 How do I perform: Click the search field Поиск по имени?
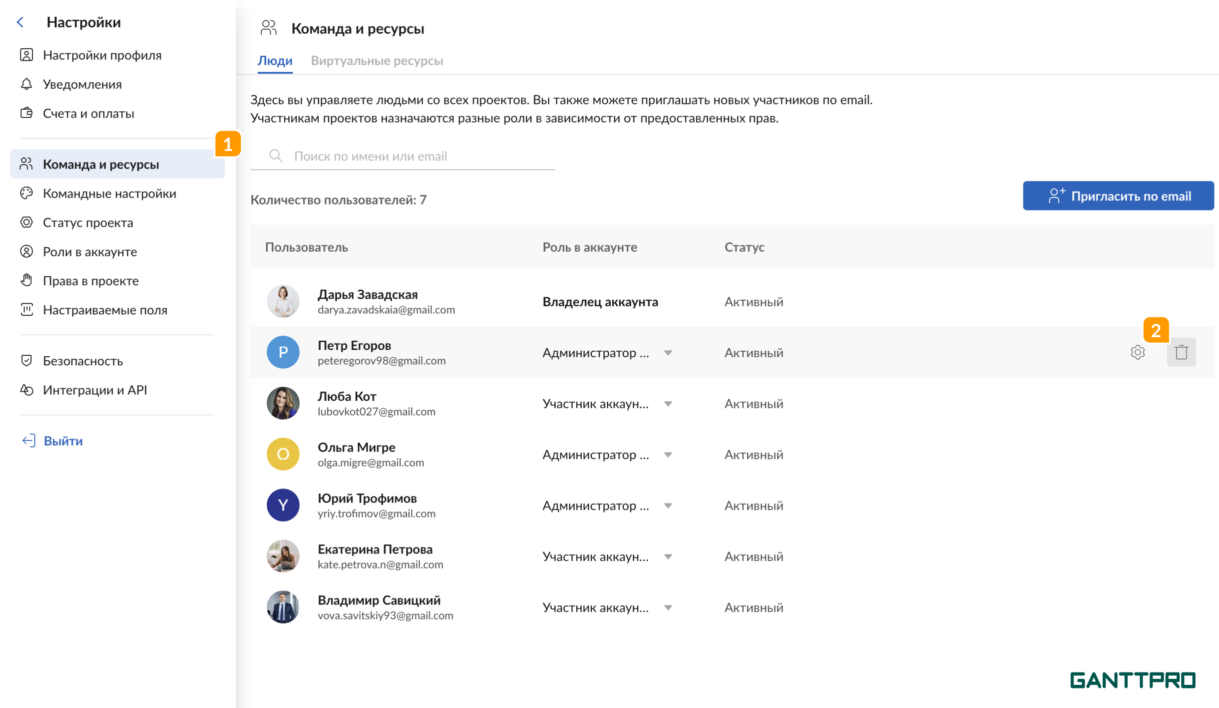coord(401,156)
